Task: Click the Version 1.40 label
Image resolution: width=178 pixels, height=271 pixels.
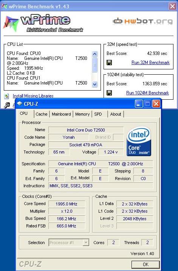Action: pyautogui.click(x=142, y=254)
